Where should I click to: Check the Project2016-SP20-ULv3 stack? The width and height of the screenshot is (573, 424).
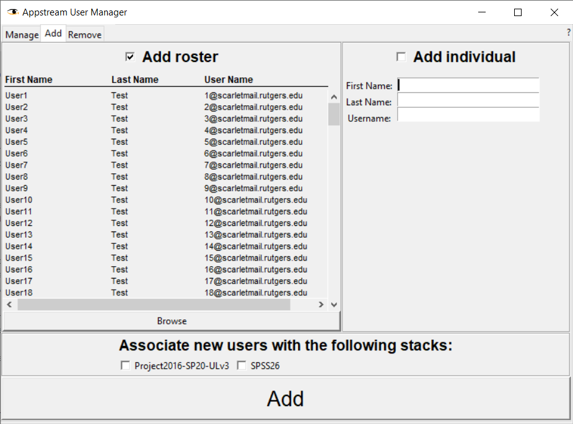pos(125,365)
